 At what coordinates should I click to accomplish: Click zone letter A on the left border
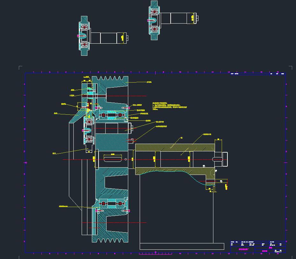pos(24,84)
